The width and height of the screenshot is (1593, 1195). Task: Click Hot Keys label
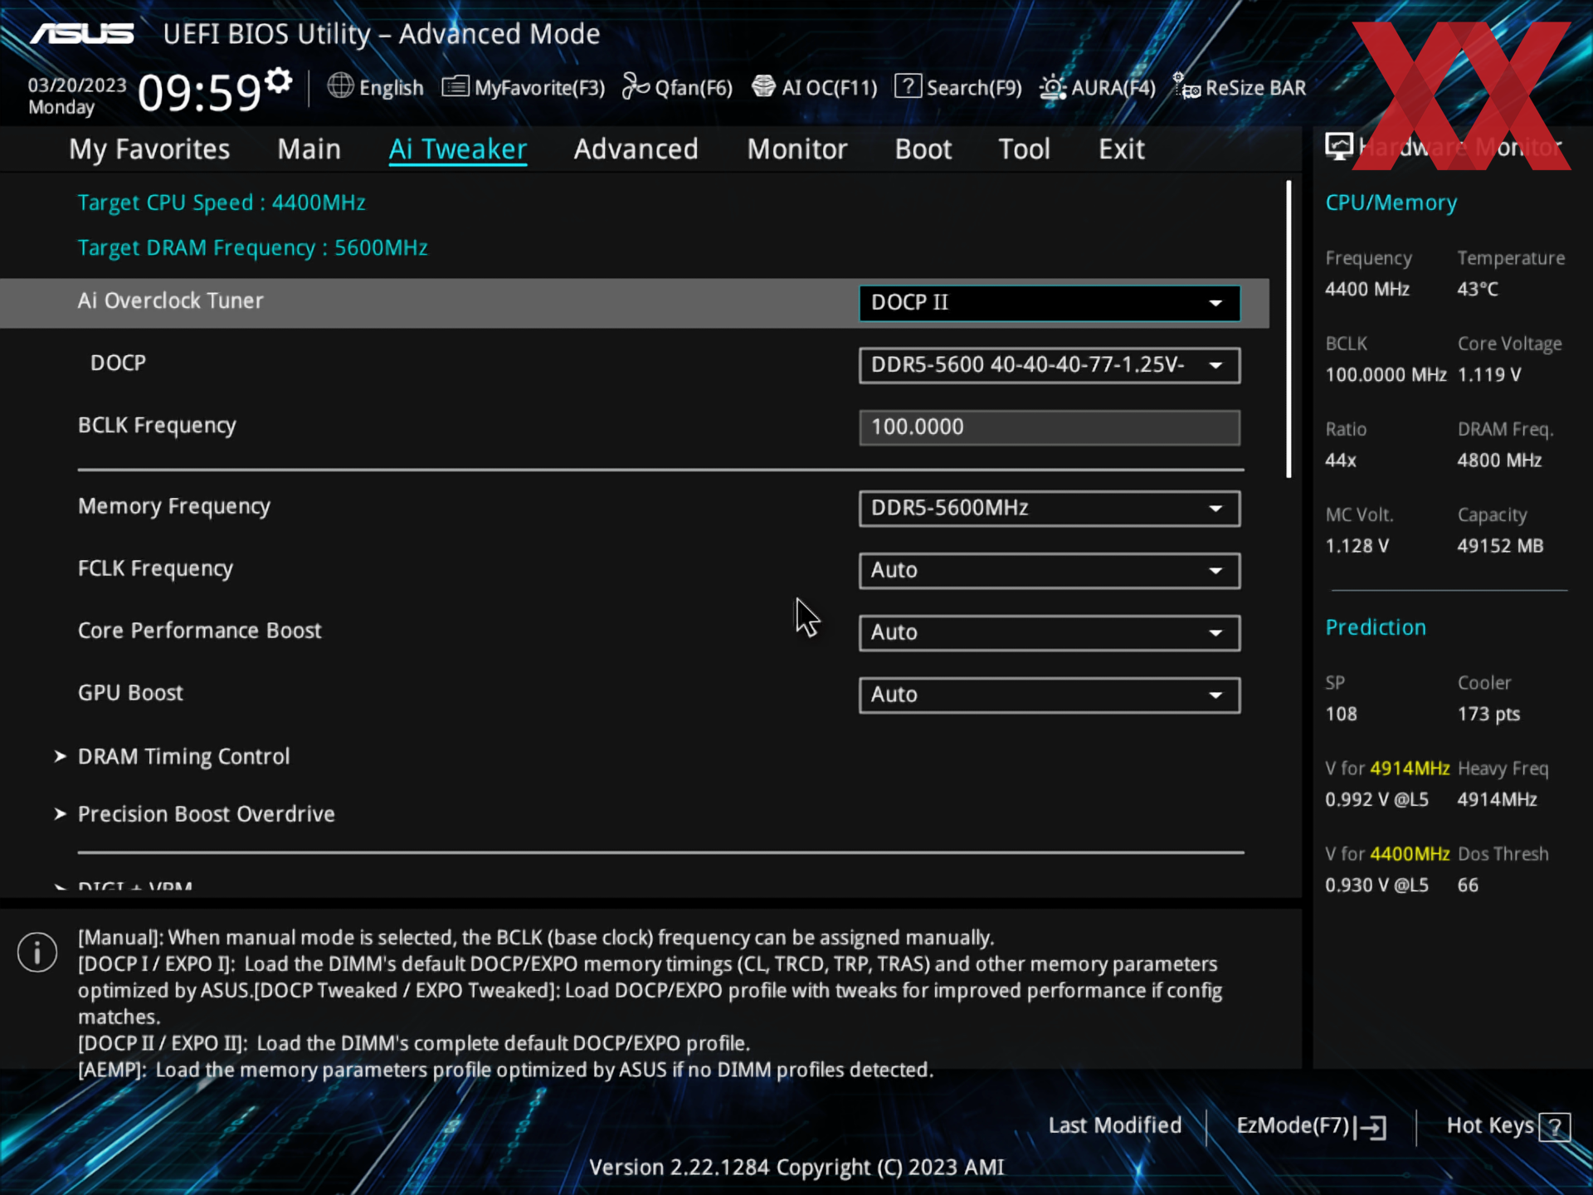[1490, 1125]
